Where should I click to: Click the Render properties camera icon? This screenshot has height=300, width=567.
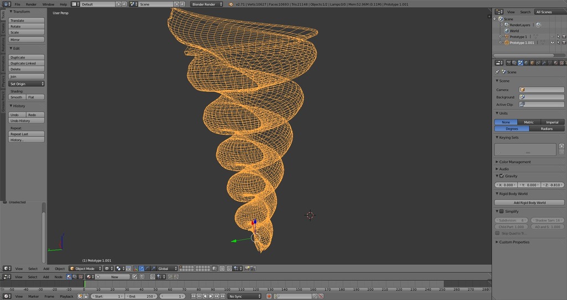point(508,63)
